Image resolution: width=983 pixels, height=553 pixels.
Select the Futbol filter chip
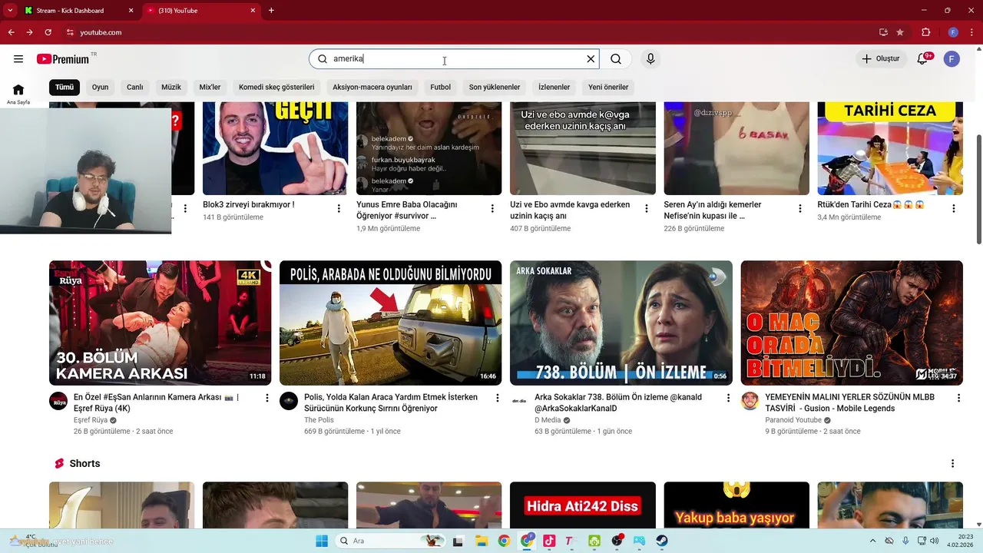pos(441,88)
